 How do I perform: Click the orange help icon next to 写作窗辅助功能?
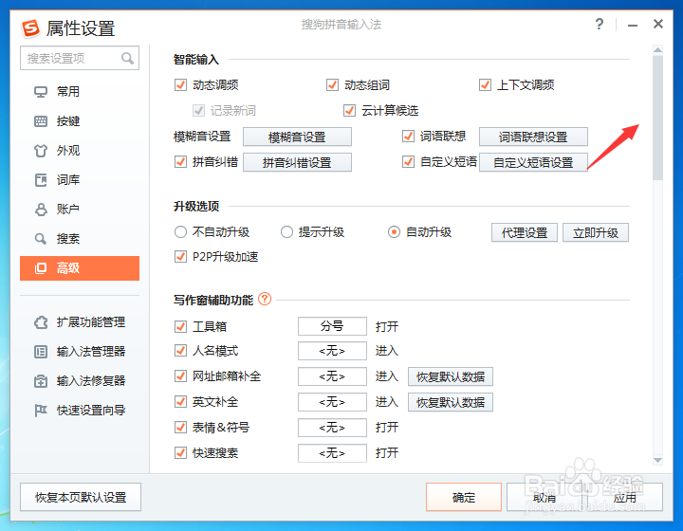(265, 299)
